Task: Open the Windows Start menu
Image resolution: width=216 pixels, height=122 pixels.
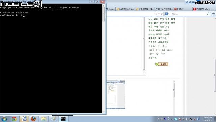Action: coord(4,119)
